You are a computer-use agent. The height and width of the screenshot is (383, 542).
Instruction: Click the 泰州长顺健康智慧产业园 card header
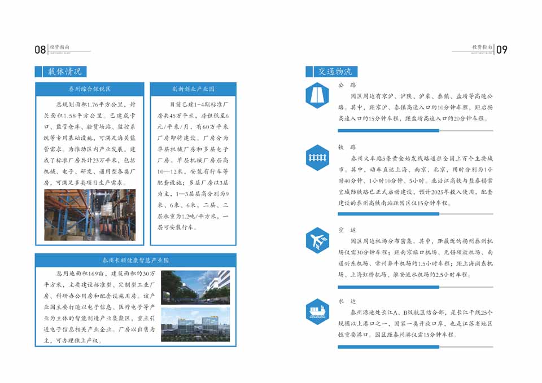click(x=135, y=261)
